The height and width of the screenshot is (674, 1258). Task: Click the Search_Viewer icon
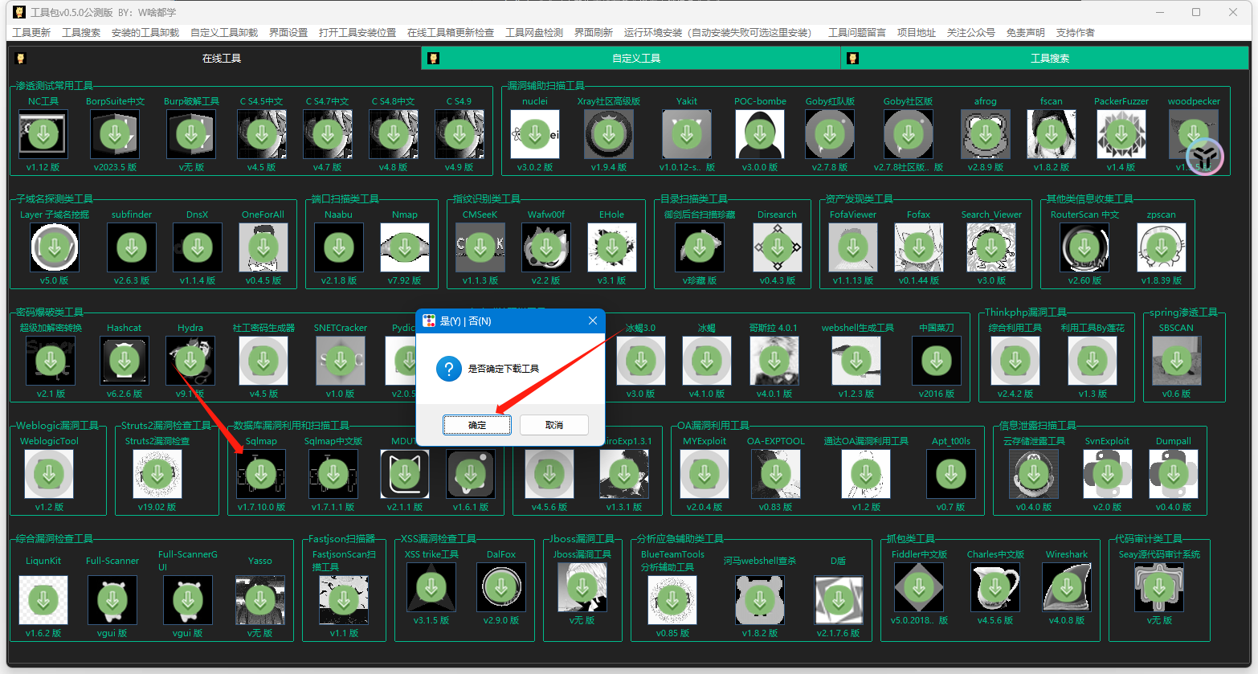tap(991, 247)
